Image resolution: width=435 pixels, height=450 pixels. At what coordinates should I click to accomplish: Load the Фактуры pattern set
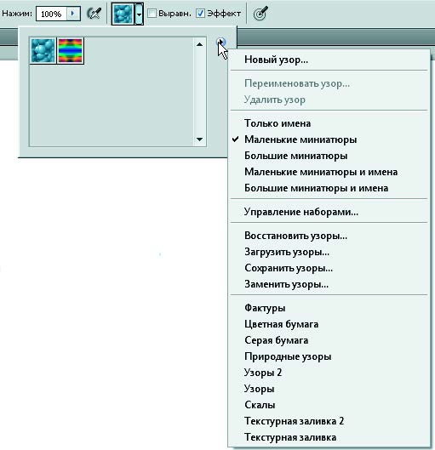pyautogui.click(x=329, y=308)
